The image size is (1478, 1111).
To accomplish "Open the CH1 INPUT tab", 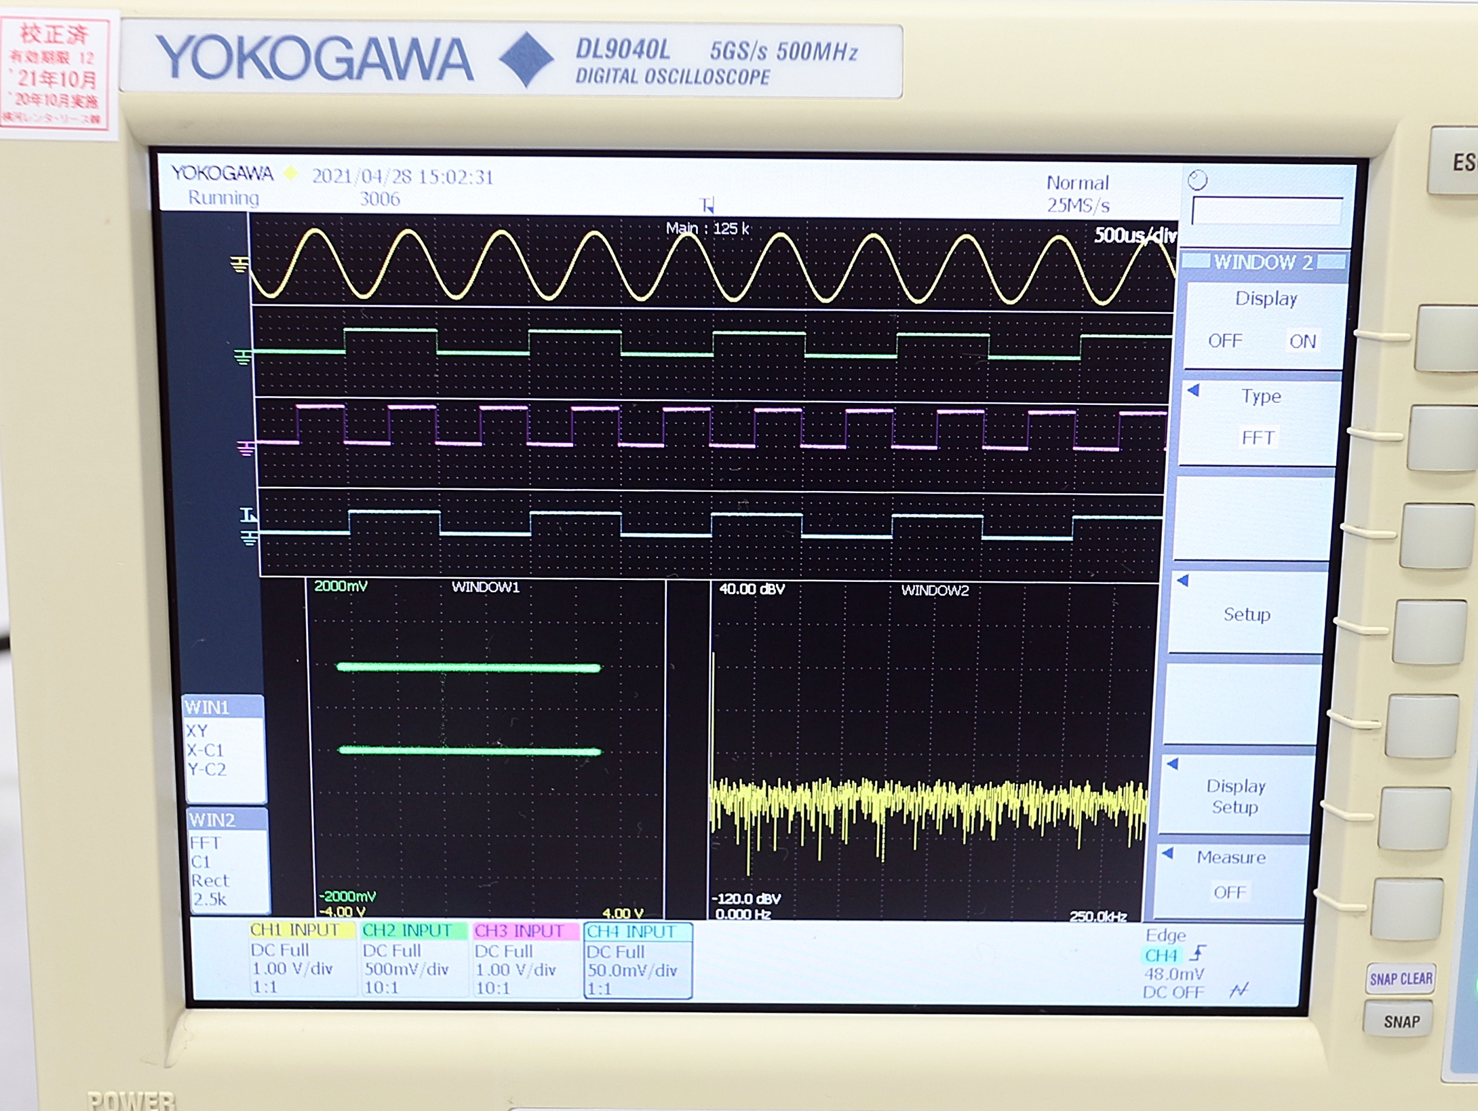I will click(x=302, y=930).
